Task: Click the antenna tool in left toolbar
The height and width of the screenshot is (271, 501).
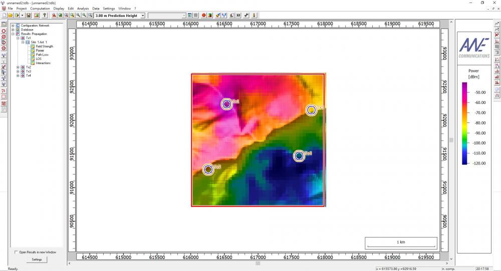Action: tap(4, 55)
